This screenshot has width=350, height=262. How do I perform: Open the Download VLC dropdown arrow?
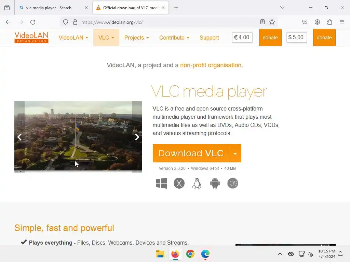[x=235, y=153]
